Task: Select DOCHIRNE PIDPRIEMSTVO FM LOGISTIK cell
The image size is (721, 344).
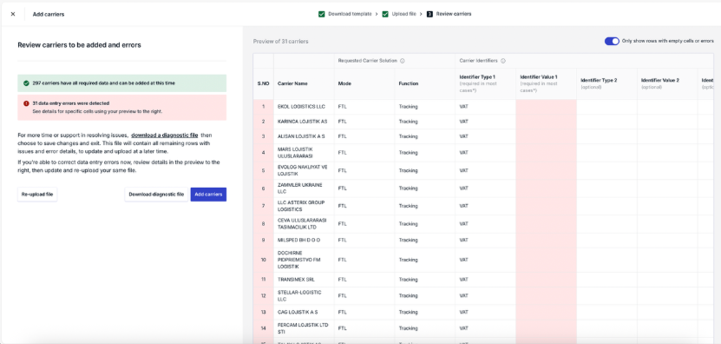Action: click(304, 260)
